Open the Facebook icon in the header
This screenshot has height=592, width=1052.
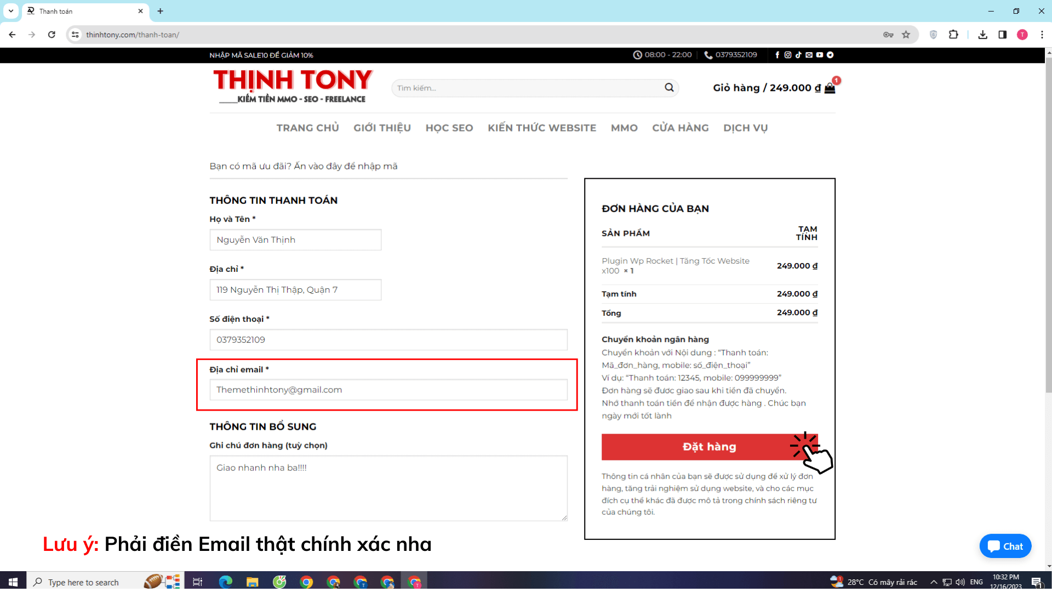click(x=777, y=55)
